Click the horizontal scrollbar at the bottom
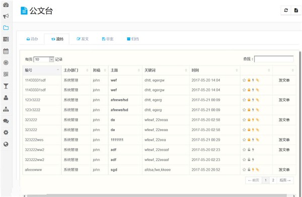The image size is (302, 197). pos(157,195)
